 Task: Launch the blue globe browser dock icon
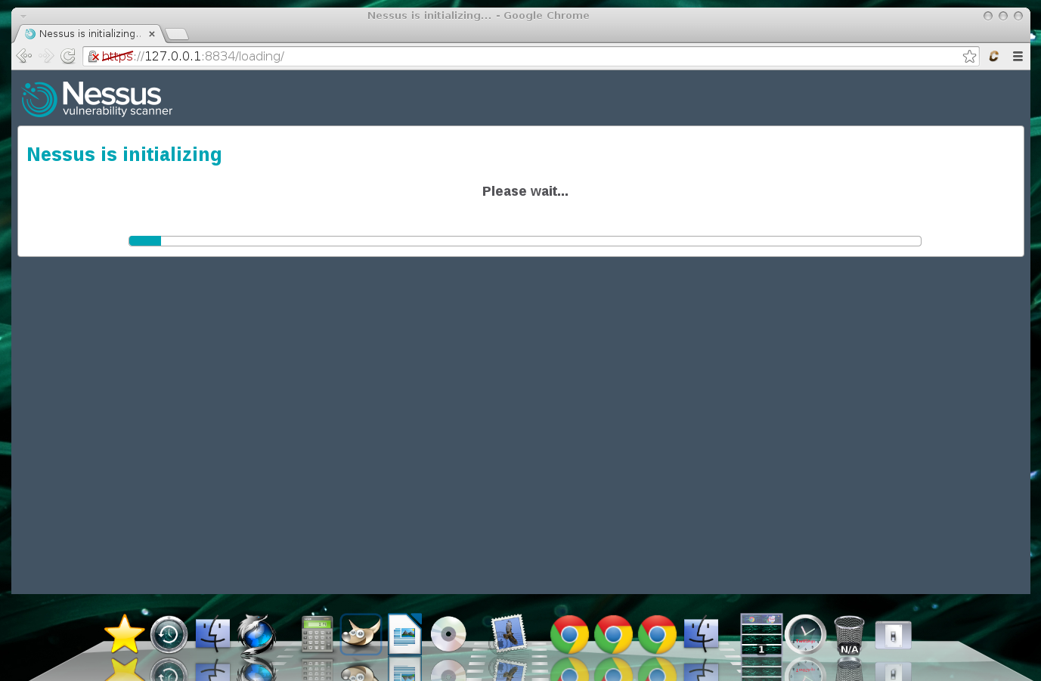pyautogui.click(x=257, y=633)
